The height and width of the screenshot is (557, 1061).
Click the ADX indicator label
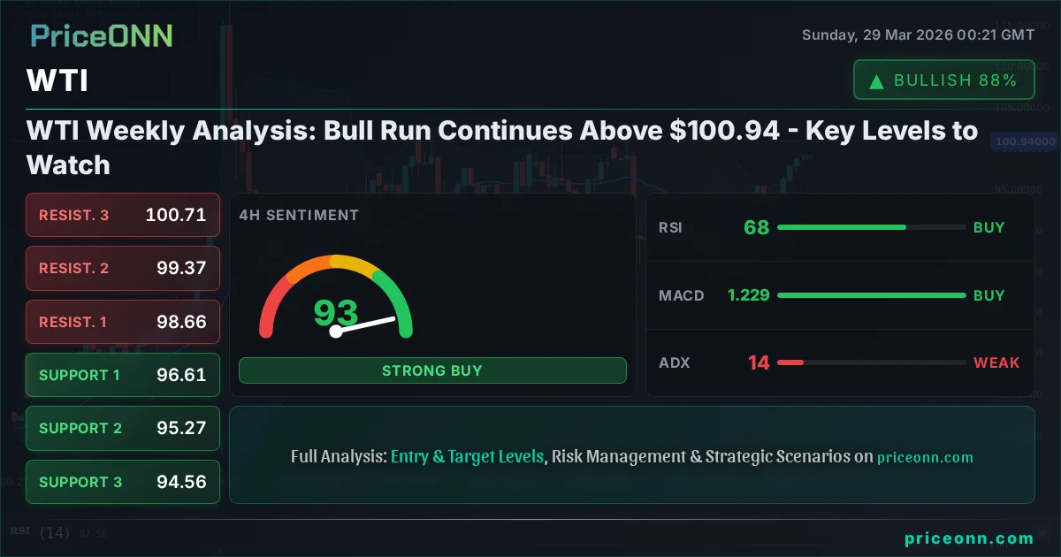[x=674, y=362]
